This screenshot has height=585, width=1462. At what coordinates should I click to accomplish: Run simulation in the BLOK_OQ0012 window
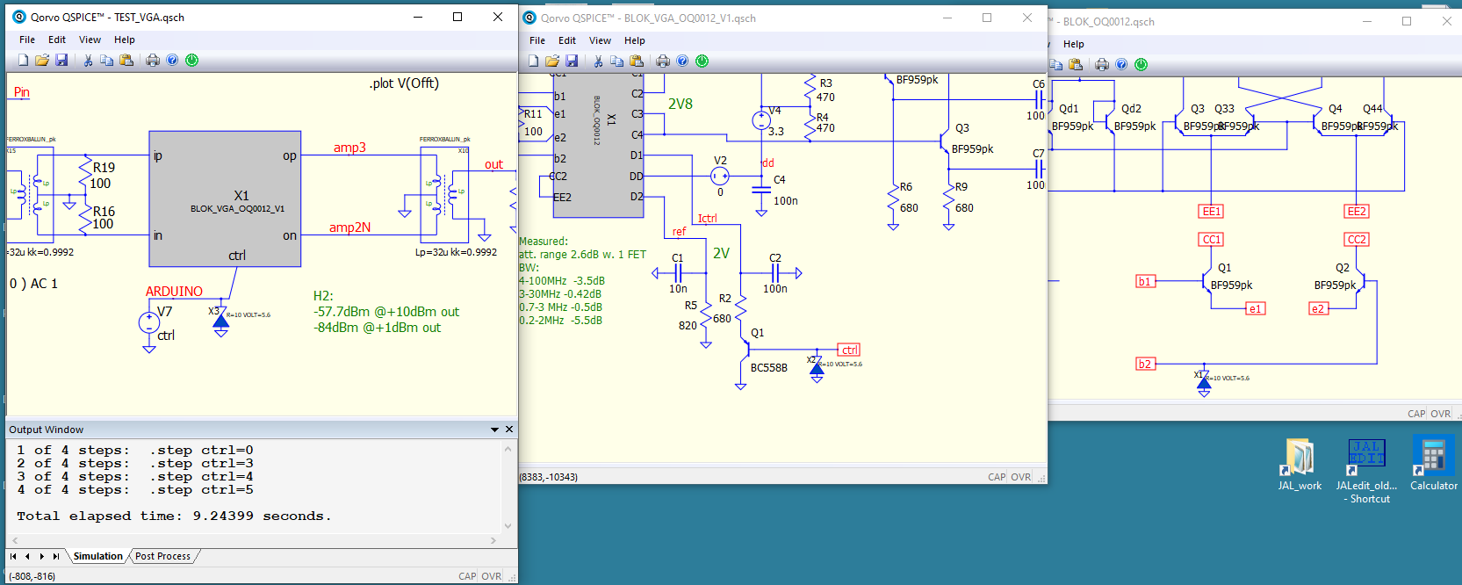pos(1142,65)
